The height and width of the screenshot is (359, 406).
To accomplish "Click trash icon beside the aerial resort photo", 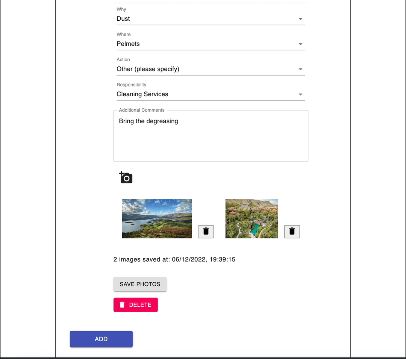I will click(292, 232).
